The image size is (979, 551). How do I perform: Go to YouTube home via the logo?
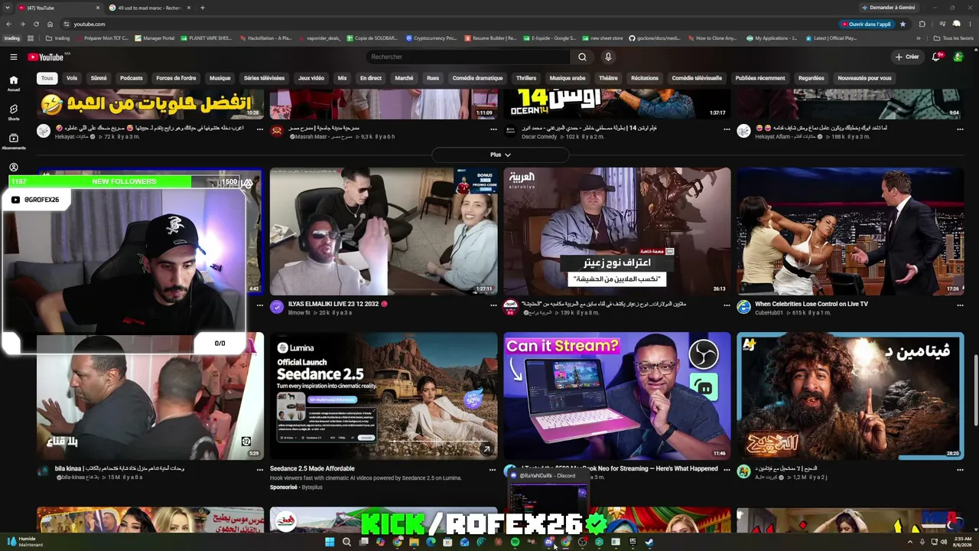[x=46, y=57]
